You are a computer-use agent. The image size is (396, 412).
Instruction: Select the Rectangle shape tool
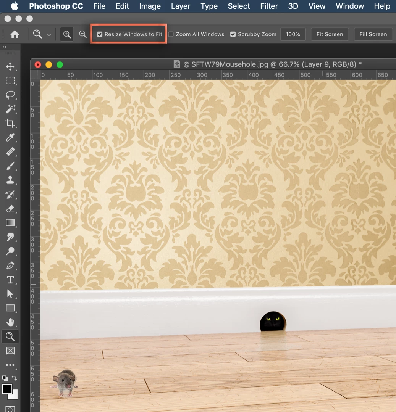point(10,308)
